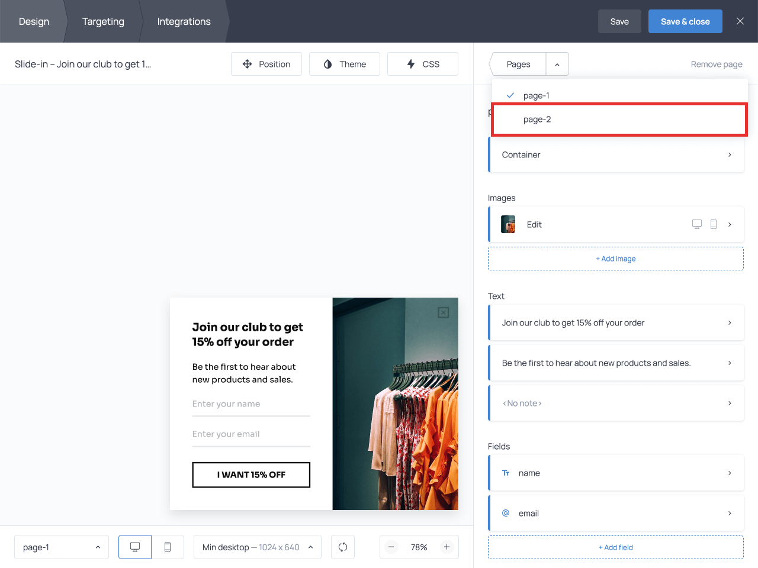Click the mobile icon in Images row

714,224
